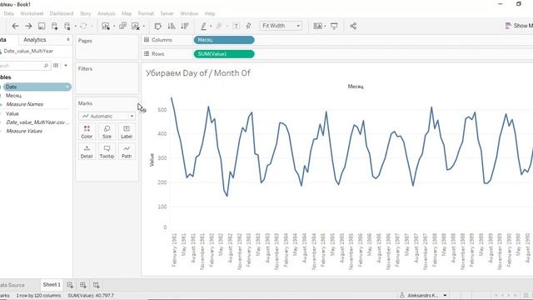Select the Sheet 1 tab
Image resolution: width=533 pixels, height=300 pixels.
(x=52, y=285)
